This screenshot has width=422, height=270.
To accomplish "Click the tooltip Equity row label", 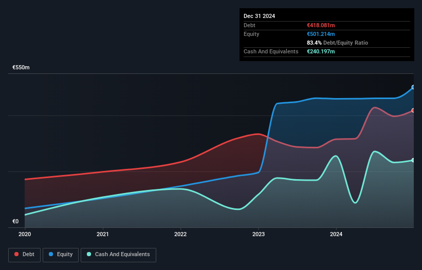I will click(251, 34).
